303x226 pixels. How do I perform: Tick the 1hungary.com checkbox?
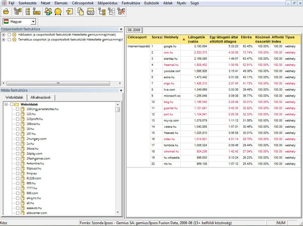coord(17,139)
